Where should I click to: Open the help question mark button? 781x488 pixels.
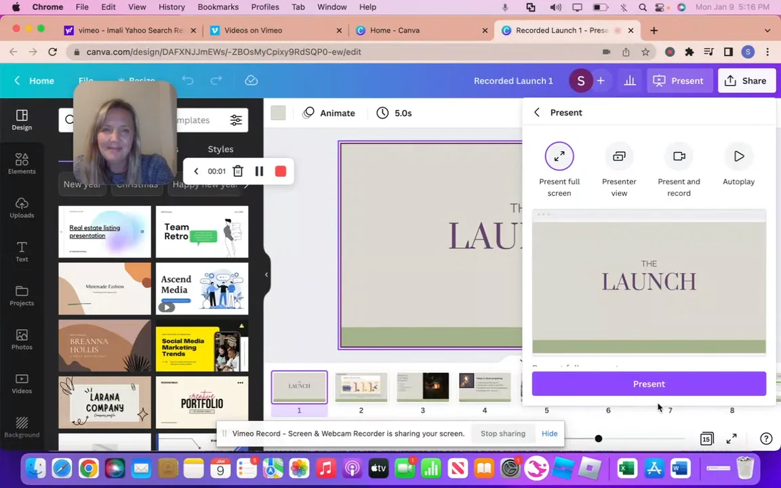[766, 439]
